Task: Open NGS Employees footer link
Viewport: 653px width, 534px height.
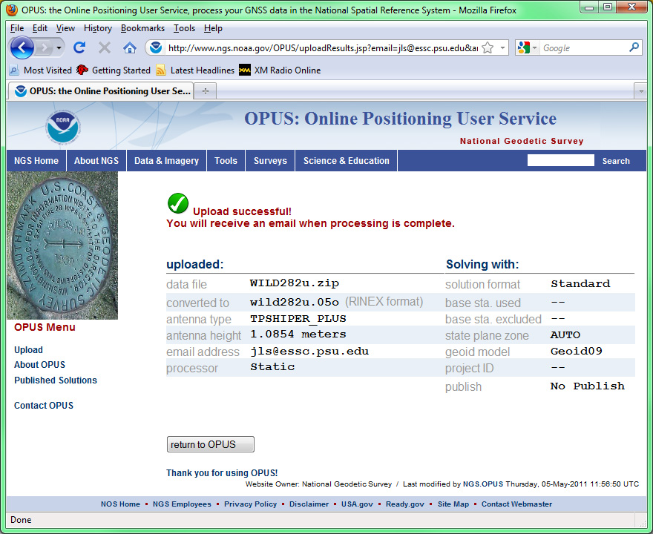Action: (x=182, y=504)
